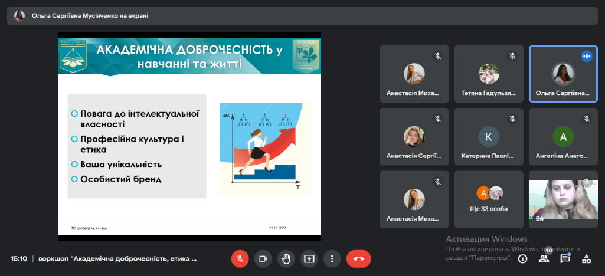Image resolution: width=605 pixels, height=276 pixels.
Task: Click the Катерина Павлі… participant tile
Action: click(489, 137)
